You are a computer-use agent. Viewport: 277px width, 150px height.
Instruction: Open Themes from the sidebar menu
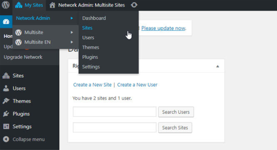click(x=22, y=101)
